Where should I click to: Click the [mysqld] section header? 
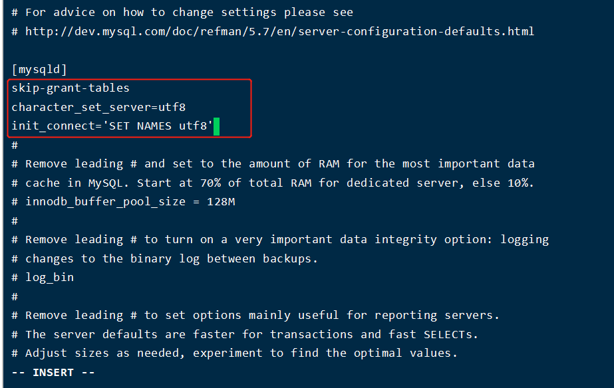point(39,70)
